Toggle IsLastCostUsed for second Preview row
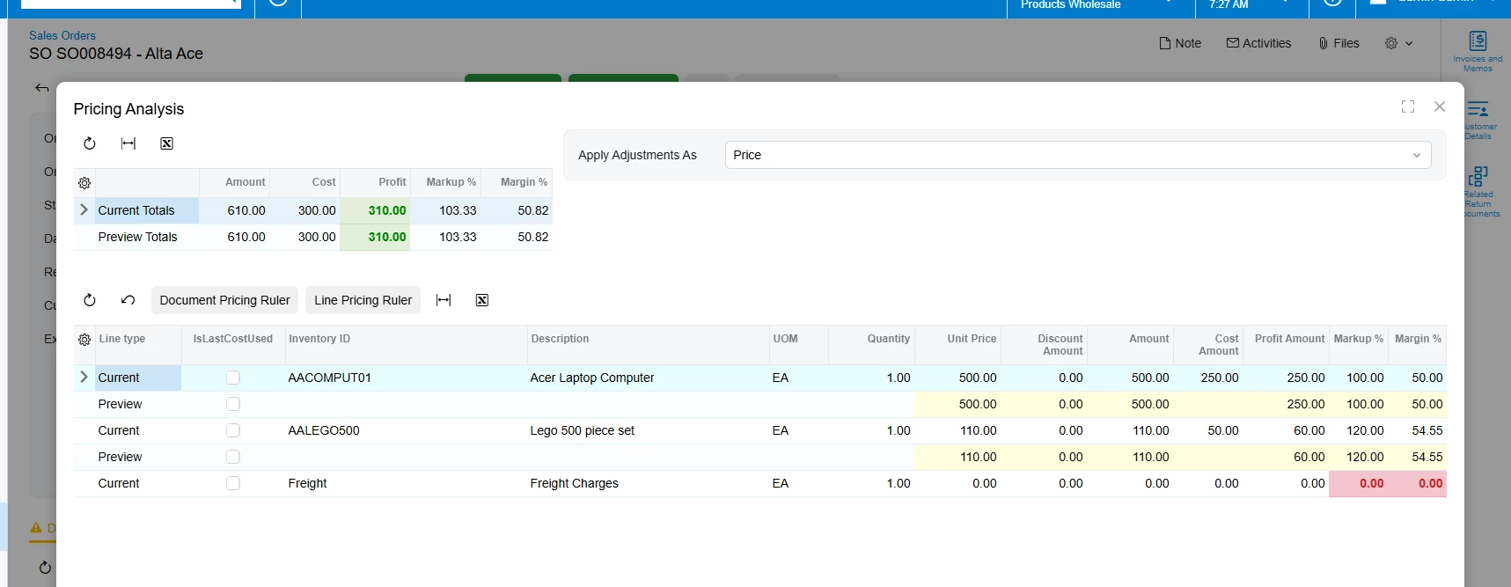1511x587 pixels. [x=233, y=457]
